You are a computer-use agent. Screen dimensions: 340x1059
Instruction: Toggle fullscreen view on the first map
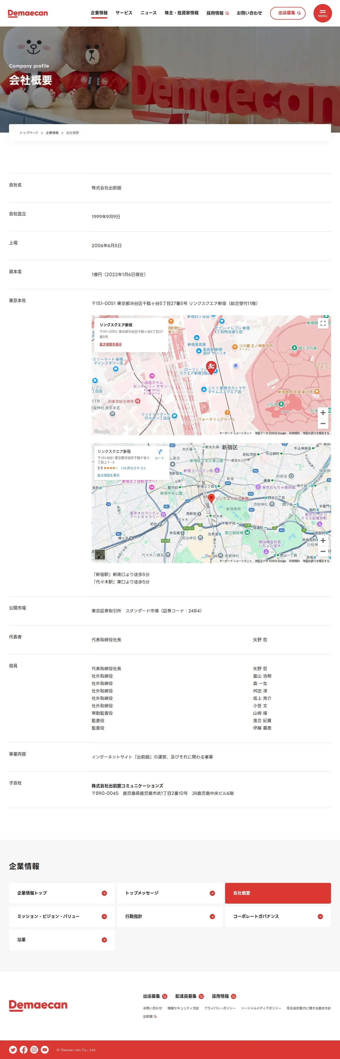[323, 324]
